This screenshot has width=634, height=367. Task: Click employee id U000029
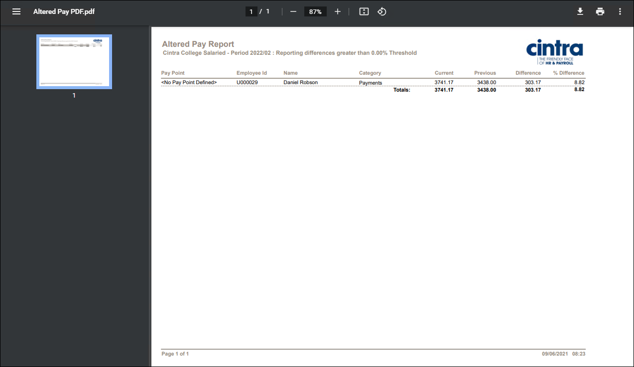[247, 82]
